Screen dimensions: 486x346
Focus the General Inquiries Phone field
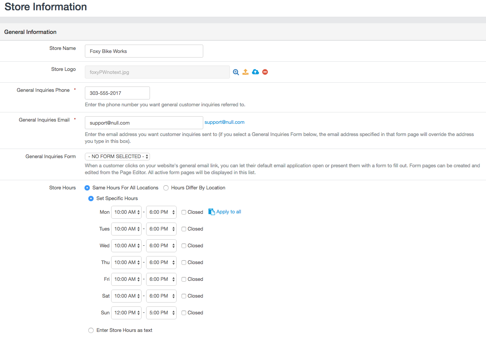(117, 93)
